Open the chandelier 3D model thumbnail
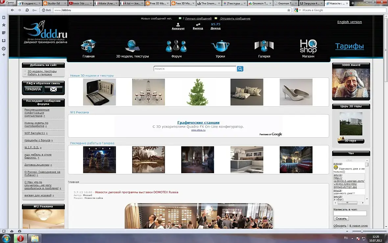 click(149, 92)
